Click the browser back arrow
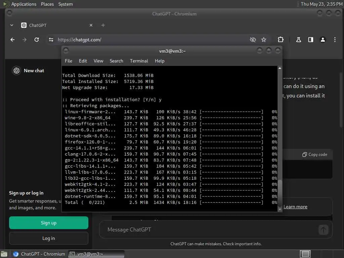344x258 pixels. [12, 40]
